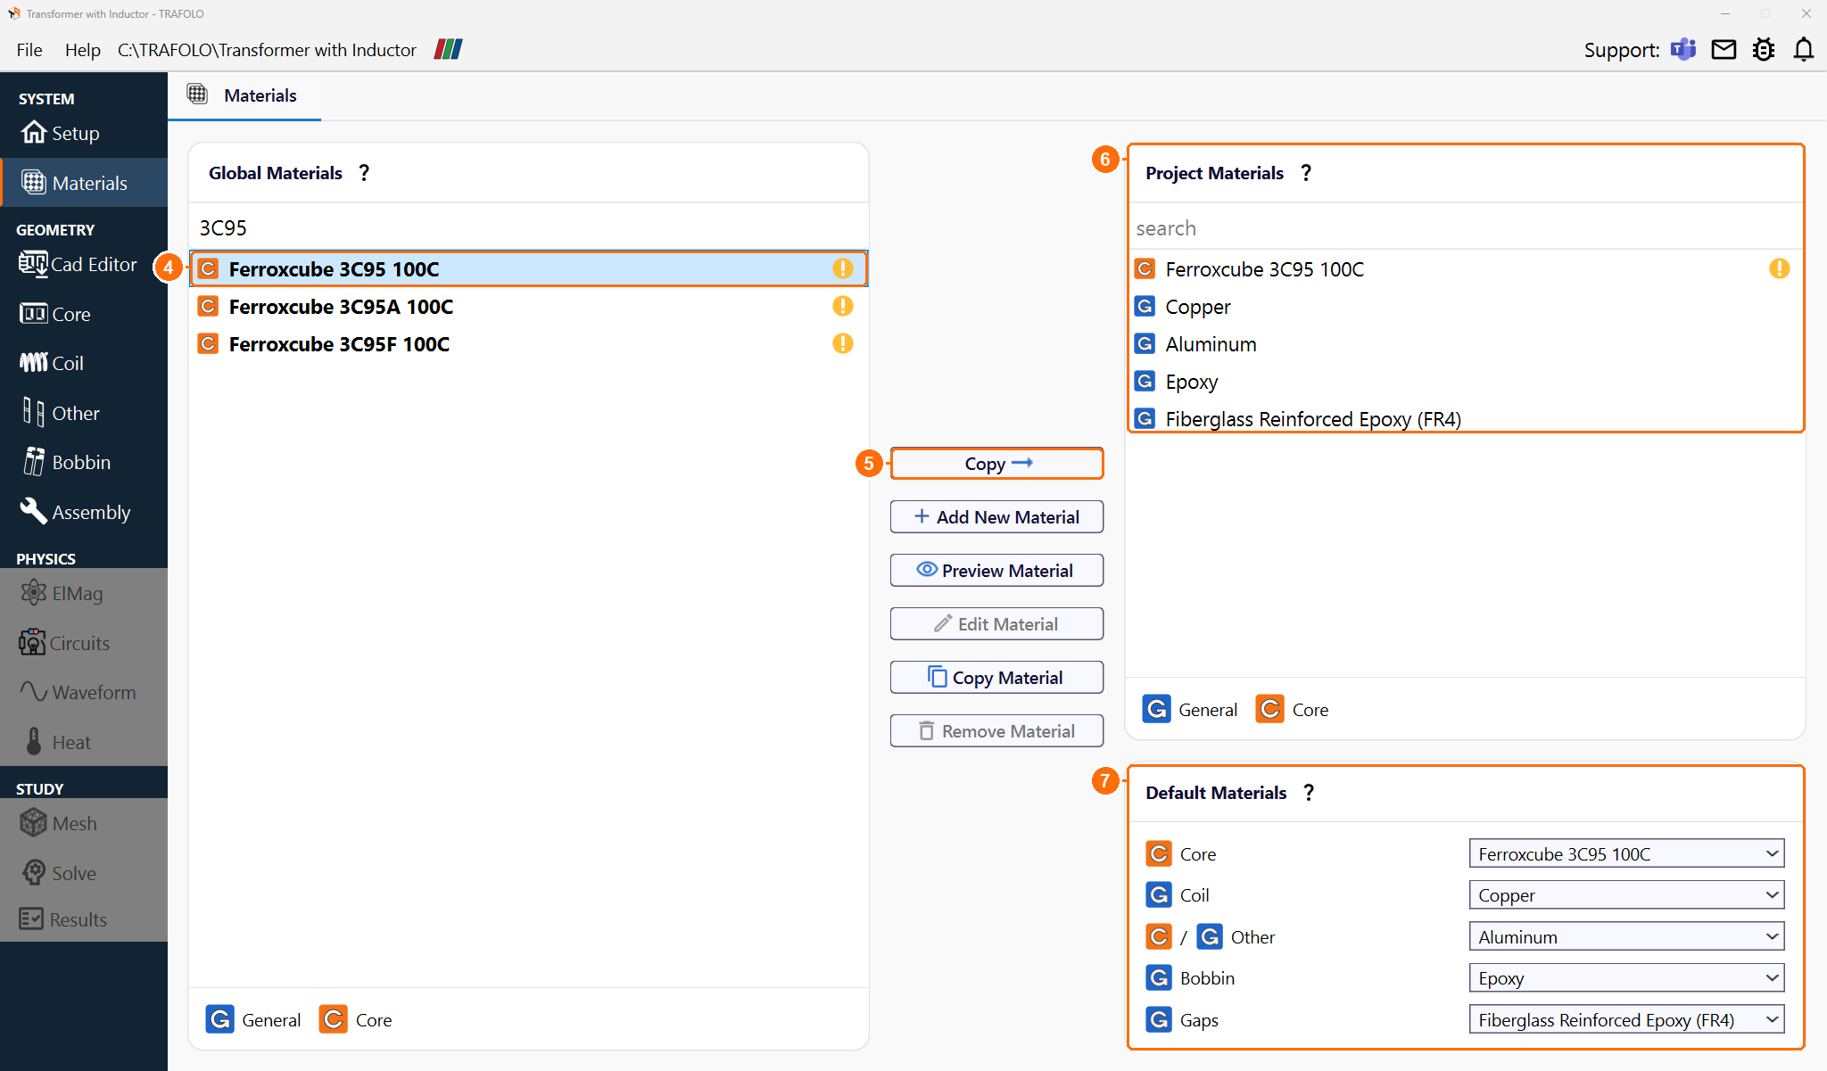Open the Bobbin default material dropdown
The image size is (1827, 1071).
[x=1626, y=978]
